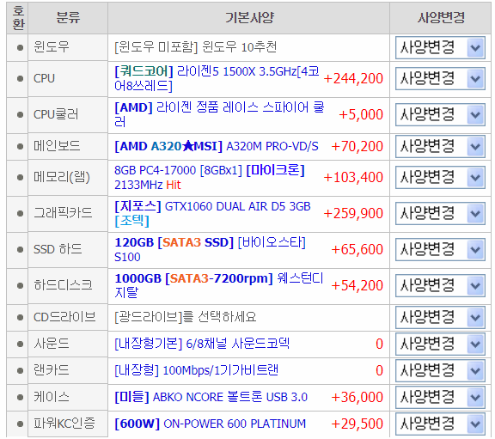This screenshot has width=495, height=439.
Task: Click the 사운드 category label
Action: (x=52, y=344)
